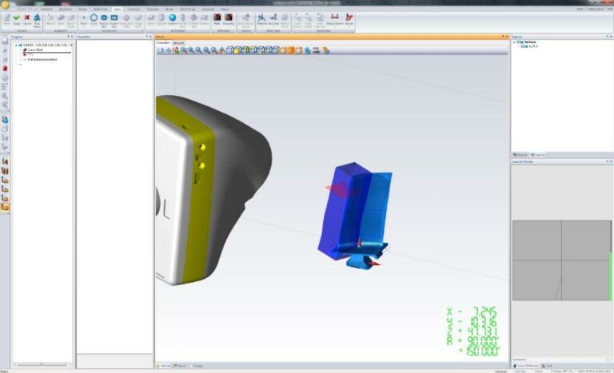Viewport: 614px width, 373px height.
Task: Click the horizontal scrollbar in the Program panel
Action: (x=42, y=364)
